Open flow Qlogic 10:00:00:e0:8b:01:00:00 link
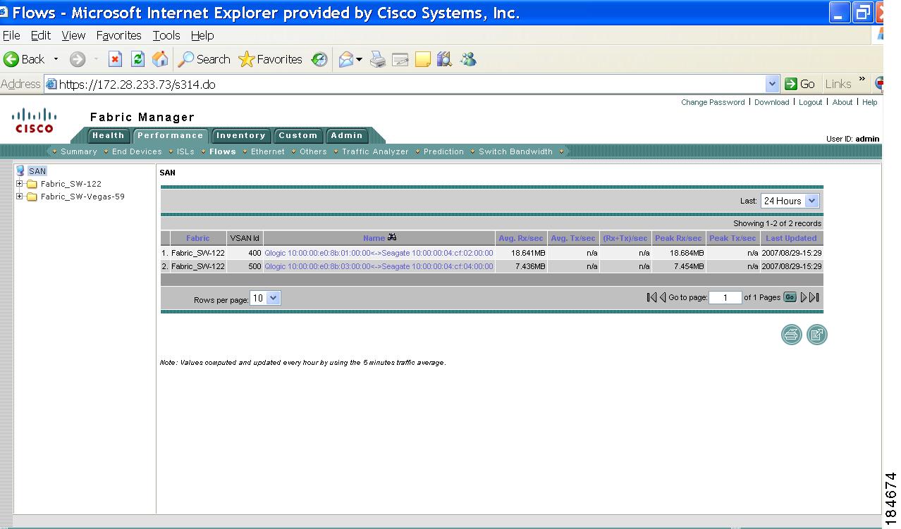This screenshot has width=901, height=529. tap(379, 253)
